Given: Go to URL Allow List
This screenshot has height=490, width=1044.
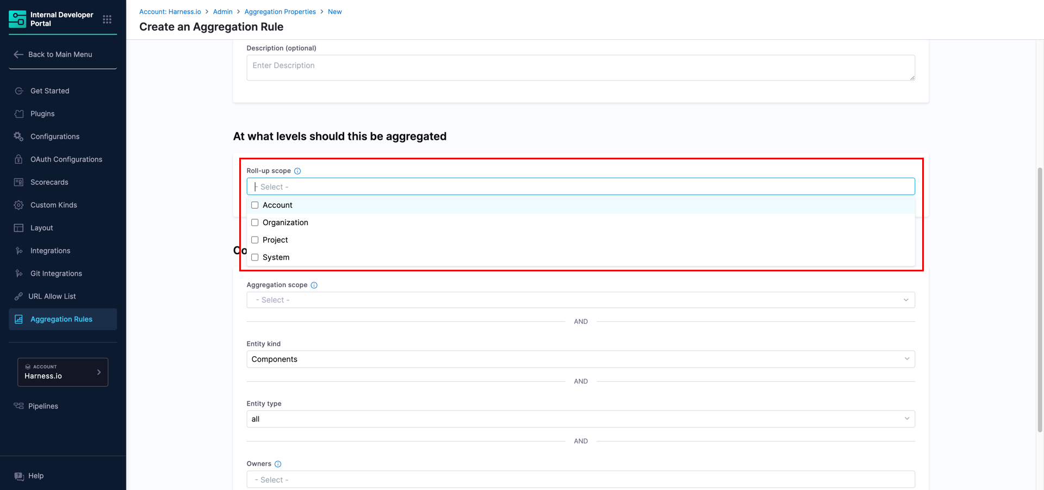Looking at the screenshot, I should pyautogui.click(x=52, y=296).
